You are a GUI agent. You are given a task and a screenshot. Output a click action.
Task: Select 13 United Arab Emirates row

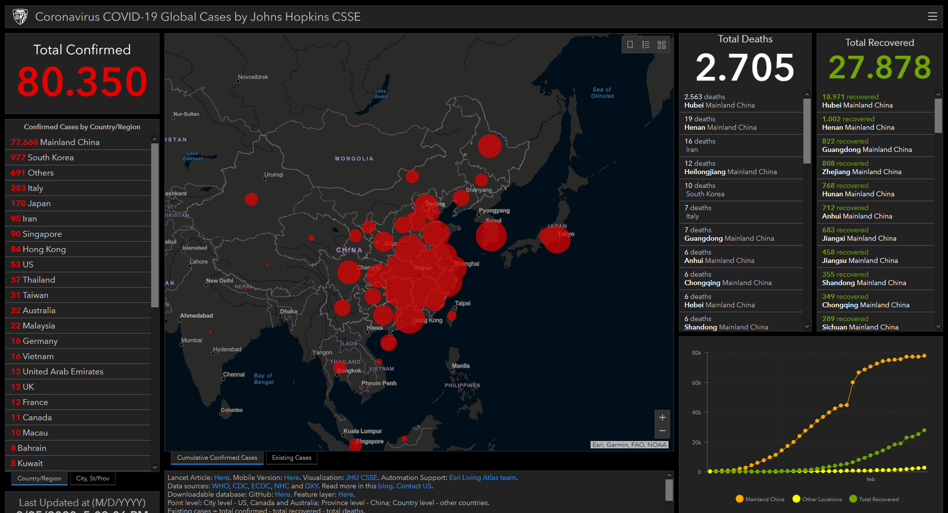[78, 371]
